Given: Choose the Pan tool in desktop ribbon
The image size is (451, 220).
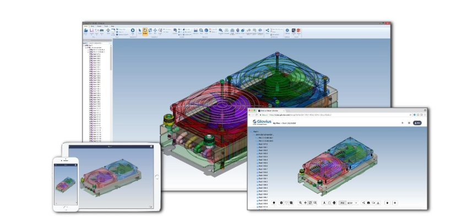Looking at the screenshot, I should (155, 31).
